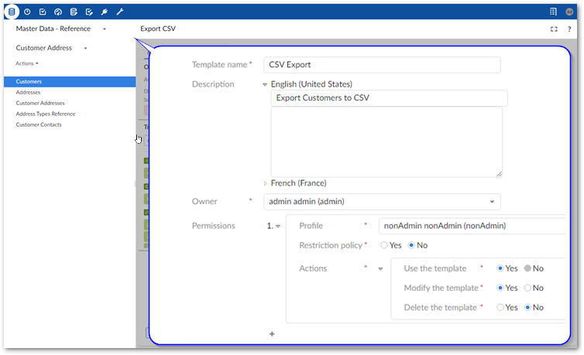Open the Master Data - Reference dropdown
The image size is (584, 355).
[x=105, y=29]
